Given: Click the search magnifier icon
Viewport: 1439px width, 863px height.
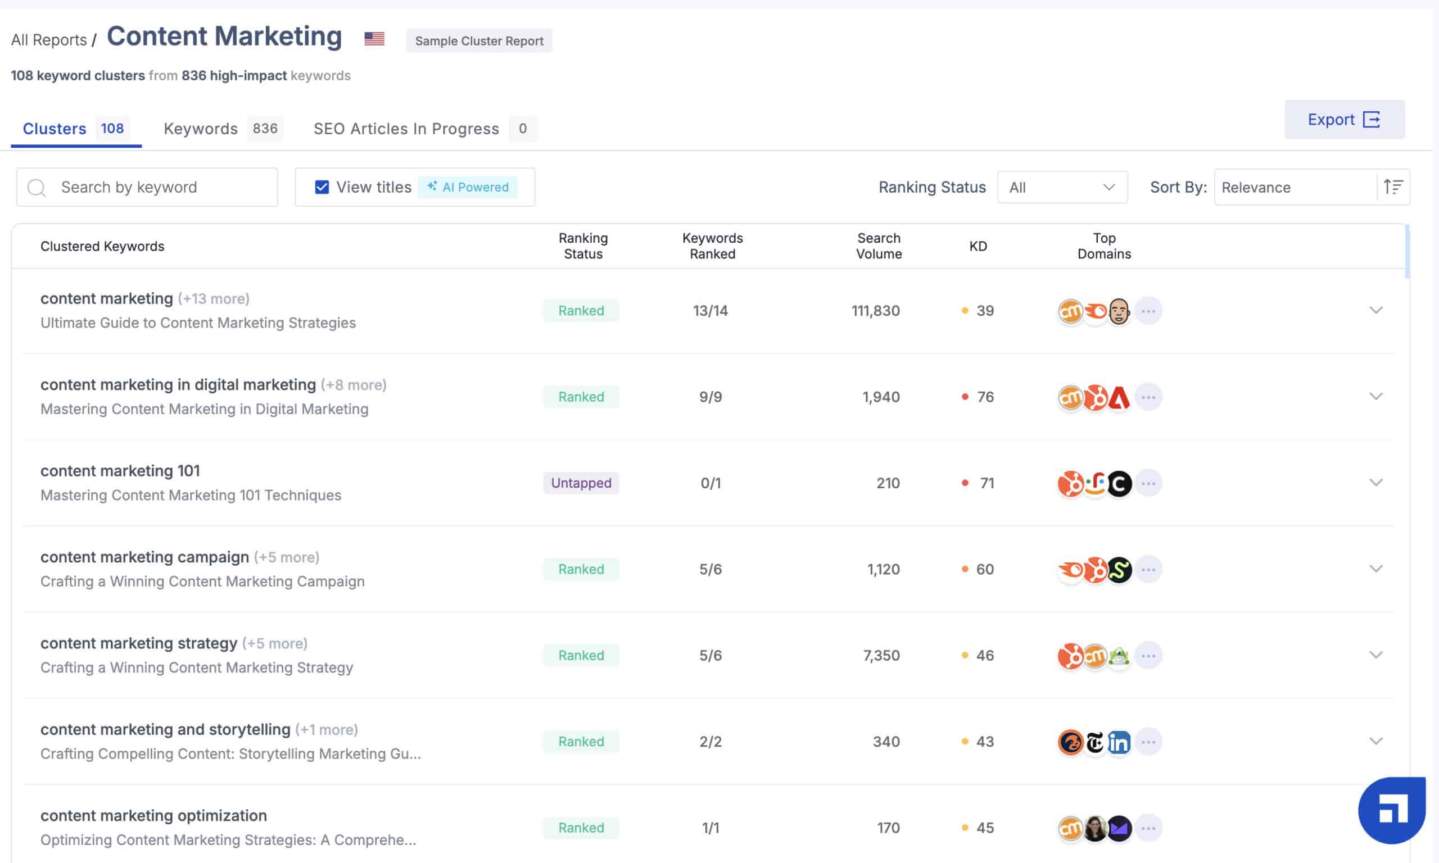Looking at the screenshot, I should point(37,187).
